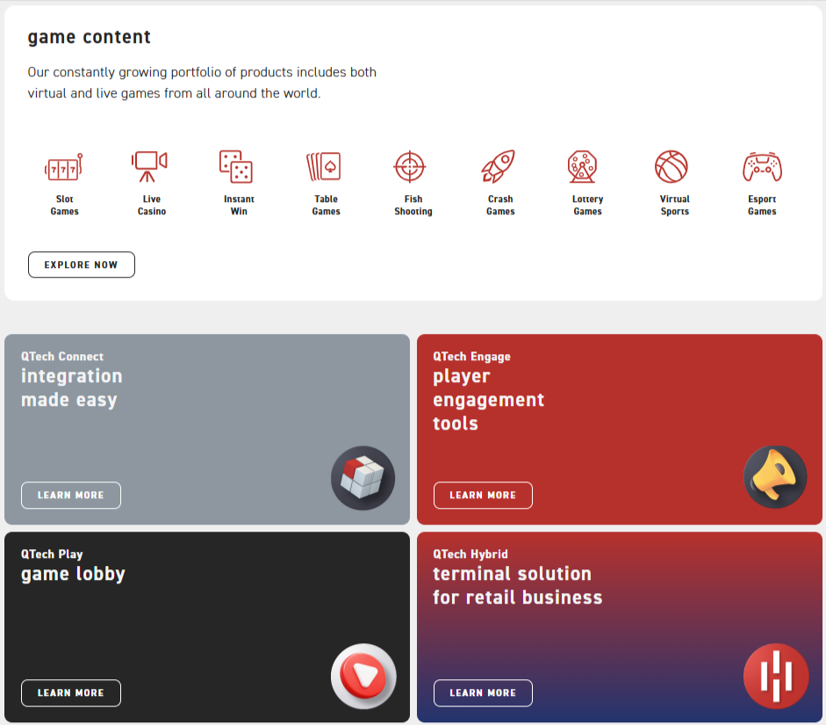Select the Lottery Games ball drum icon
This screenshot has width=826, height=725.
point(582,167)
